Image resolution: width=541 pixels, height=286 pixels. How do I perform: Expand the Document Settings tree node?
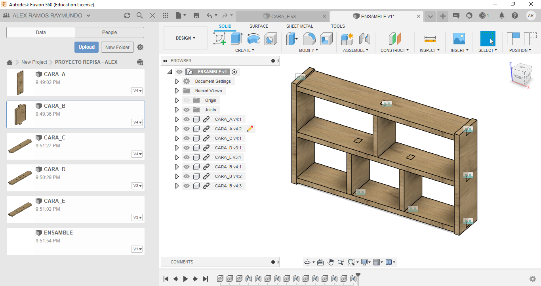pos(177,81)
